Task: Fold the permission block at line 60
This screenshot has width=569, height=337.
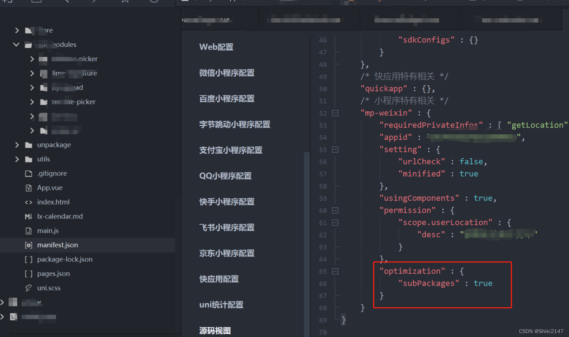Action: pyautogui.click(x=335, y=211)
